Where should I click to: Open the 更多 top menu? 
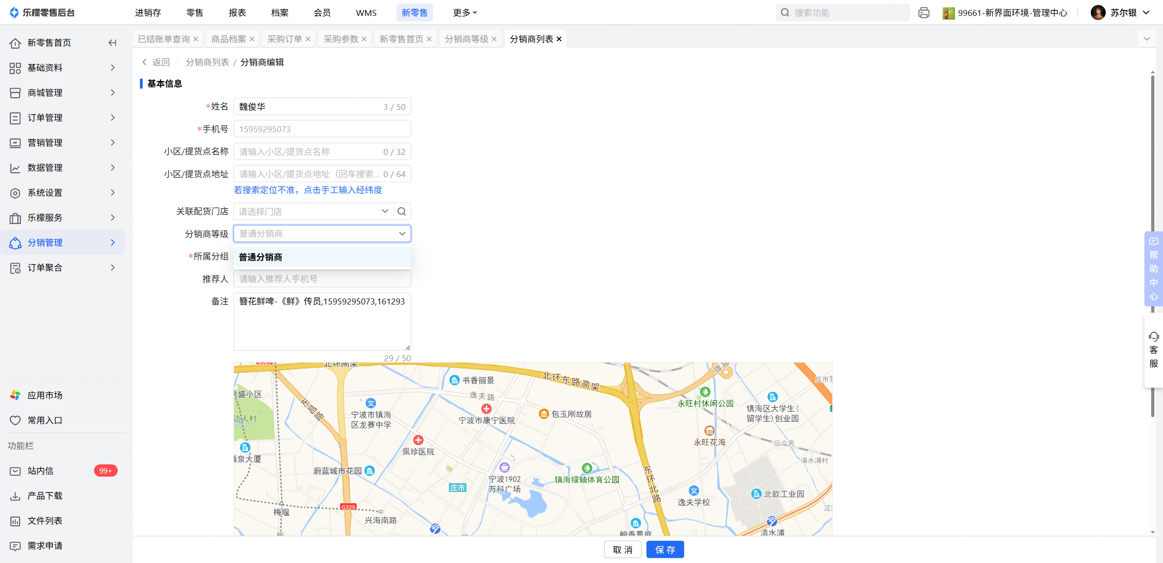click(x=464, y=13)
